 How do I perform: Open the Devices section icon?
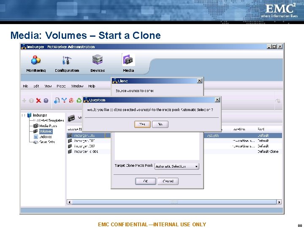coord(98,60)
